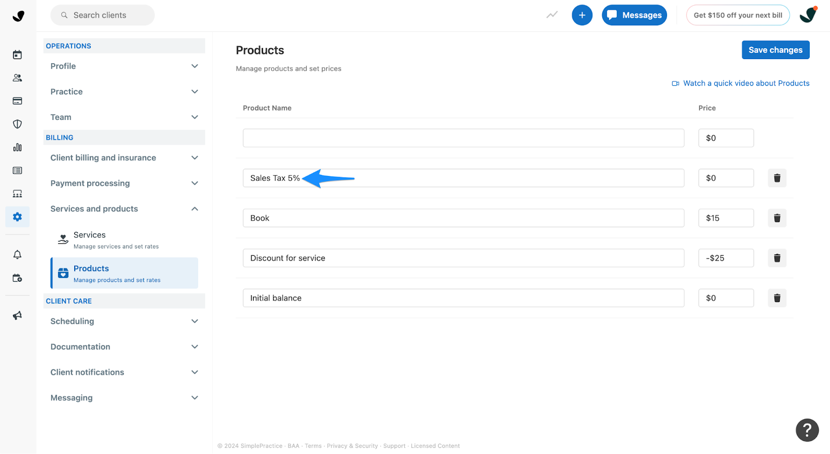
Task: Open the settings gear icon in sidebar
Action: click(x=17, y=217)
